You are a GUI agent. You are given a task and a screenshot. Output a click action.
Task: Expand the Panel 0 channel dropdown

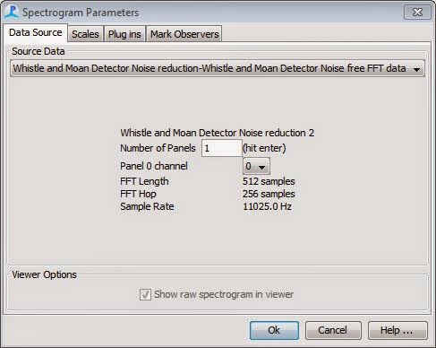pyautogui.click(x=256, y=166)
